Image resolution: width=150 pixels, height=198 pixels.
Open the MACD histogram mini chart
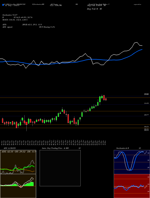[18, 186]
